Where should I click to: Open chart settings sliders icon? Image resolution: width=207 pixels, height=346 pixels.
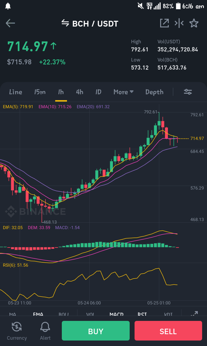188,92
